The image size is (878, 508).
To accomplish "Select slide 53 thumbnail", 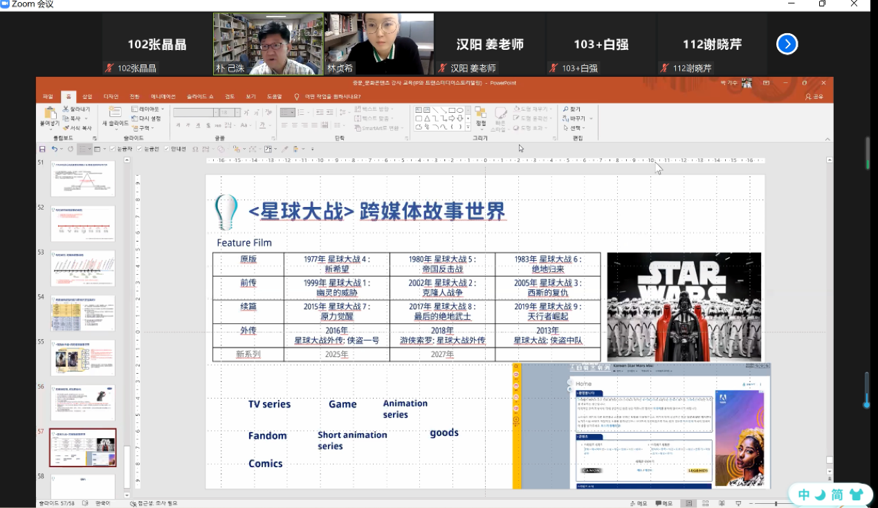I will 83,268.
